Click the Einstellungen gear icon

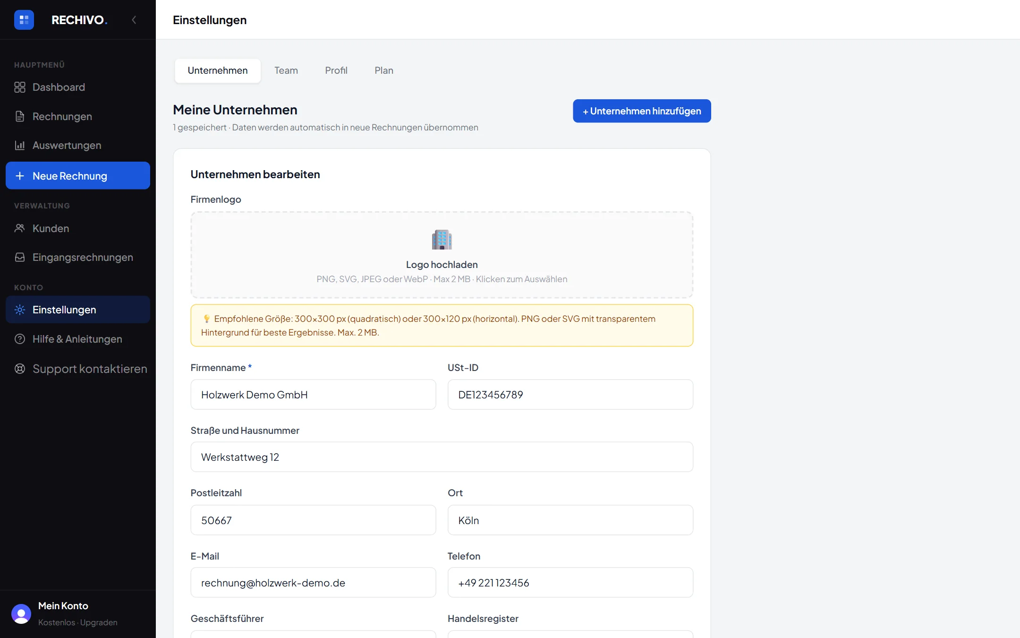(x=20, y=310)
